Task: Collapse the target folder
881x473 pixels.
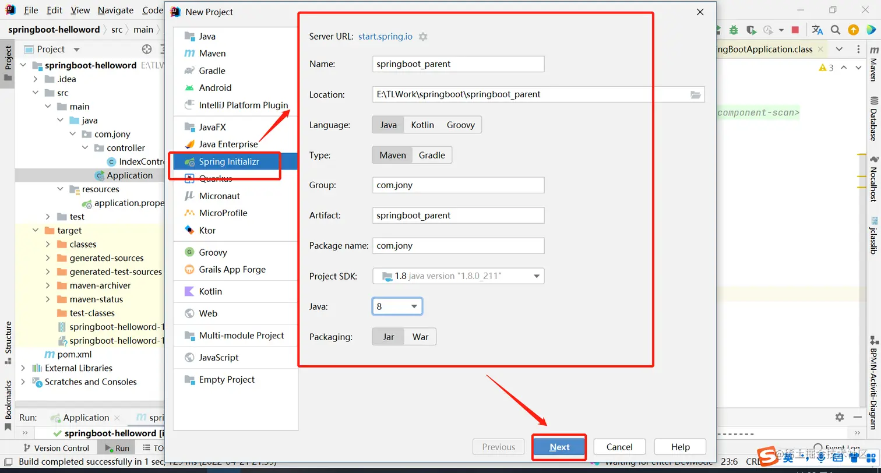Action: pyautogui.click(x=36, y=231)
